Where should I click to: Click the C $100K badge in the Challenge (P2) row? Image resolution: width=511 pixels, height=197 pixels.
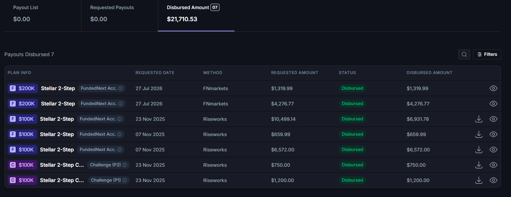tap(23, 165)
